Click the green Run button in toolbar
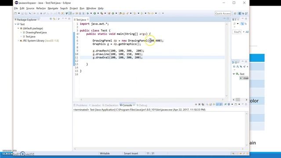This screenshot has width=281, height=158. pyautogui.click(x=95, y=13)
